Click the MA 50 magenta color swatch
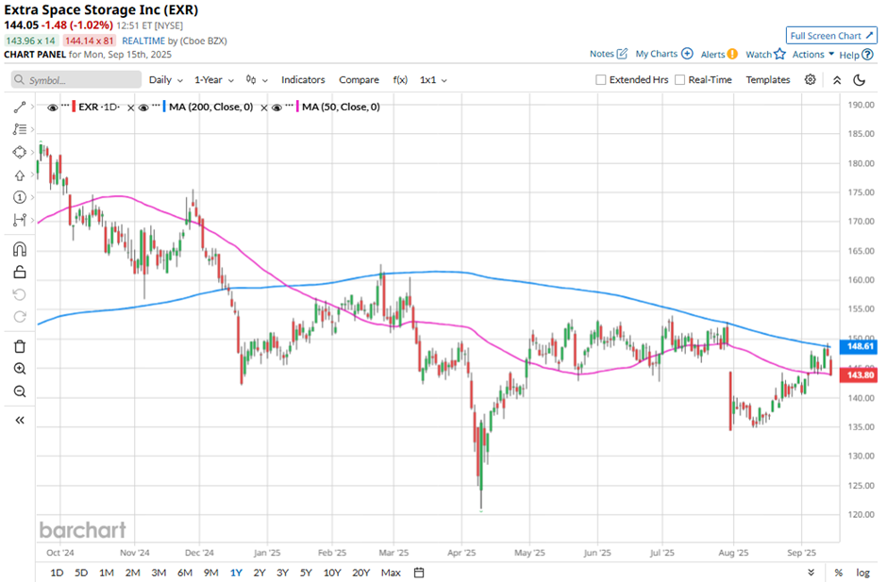This screenshot has width=887, height=582. pyautogui.click(x=297, y=107)
